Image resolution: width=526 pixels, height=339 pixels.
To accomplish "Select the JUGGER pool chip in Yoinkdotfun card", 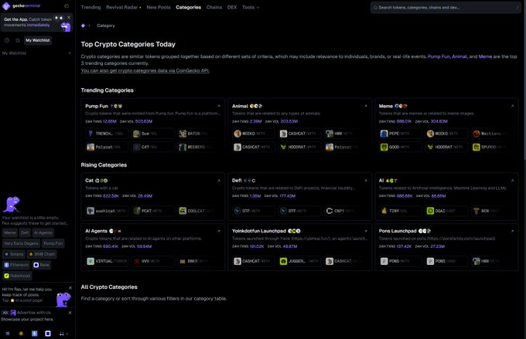I will [x=299, y=261].
